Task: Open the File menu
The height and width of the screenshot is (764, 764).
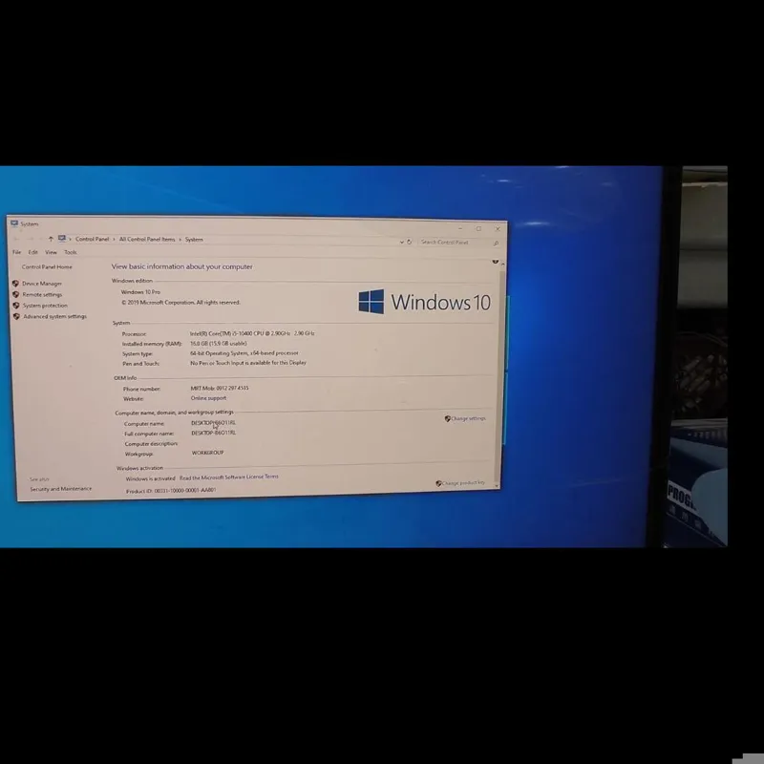Action: (x=16, y=252)
